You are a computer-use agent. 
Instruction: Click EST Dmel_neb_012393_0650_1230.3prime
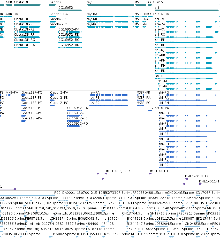click(x=66, y=208)
